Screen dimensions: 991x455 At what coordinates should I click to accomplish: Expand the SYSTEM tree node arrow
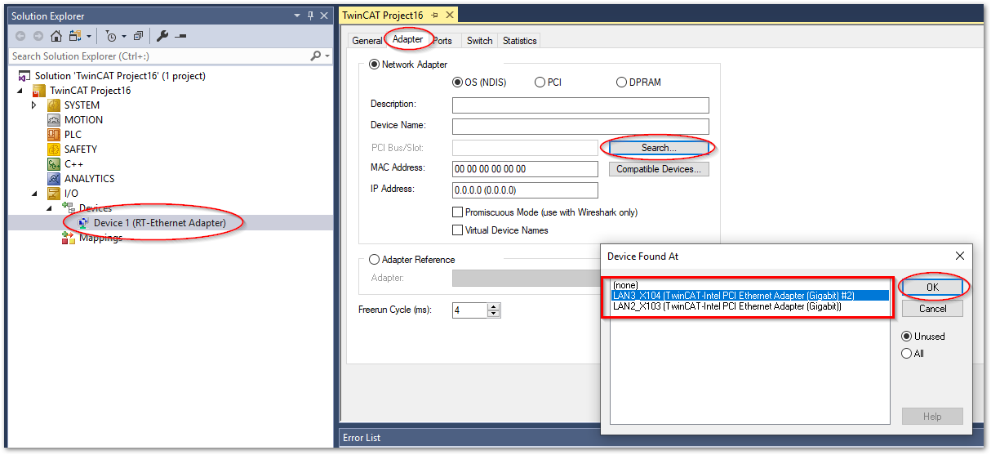click(x=34, y=105)
